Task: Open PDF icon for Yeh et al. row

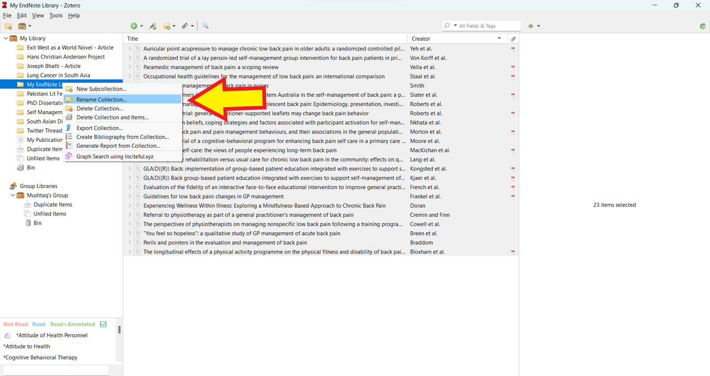Action: (x=513, y=48)
